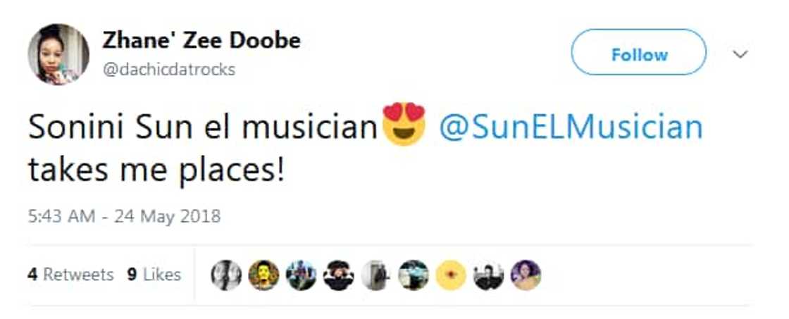Viewport: 789px width, 319px height.
Task: Open Zhane' Zee Doobe's profile picture
Action: point(58,54)
